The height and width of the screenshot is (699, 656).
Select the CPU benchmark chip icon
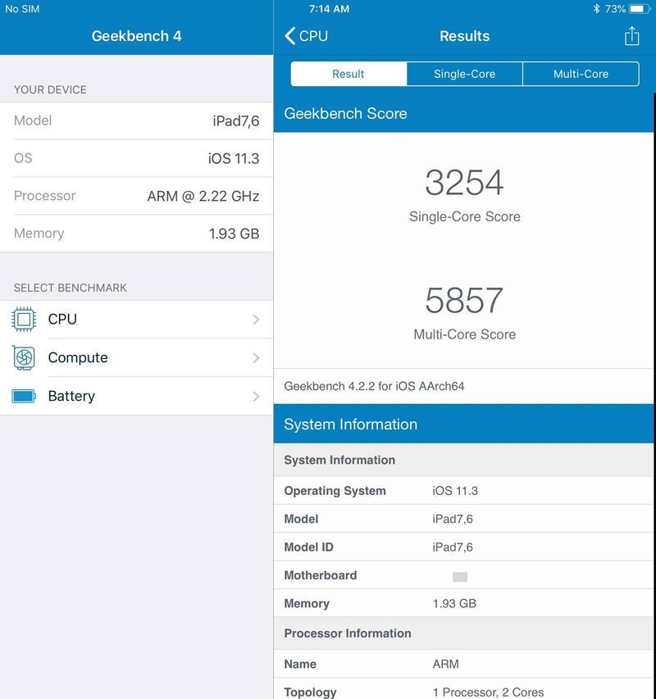pyautogui.click(x=24, y=320)
